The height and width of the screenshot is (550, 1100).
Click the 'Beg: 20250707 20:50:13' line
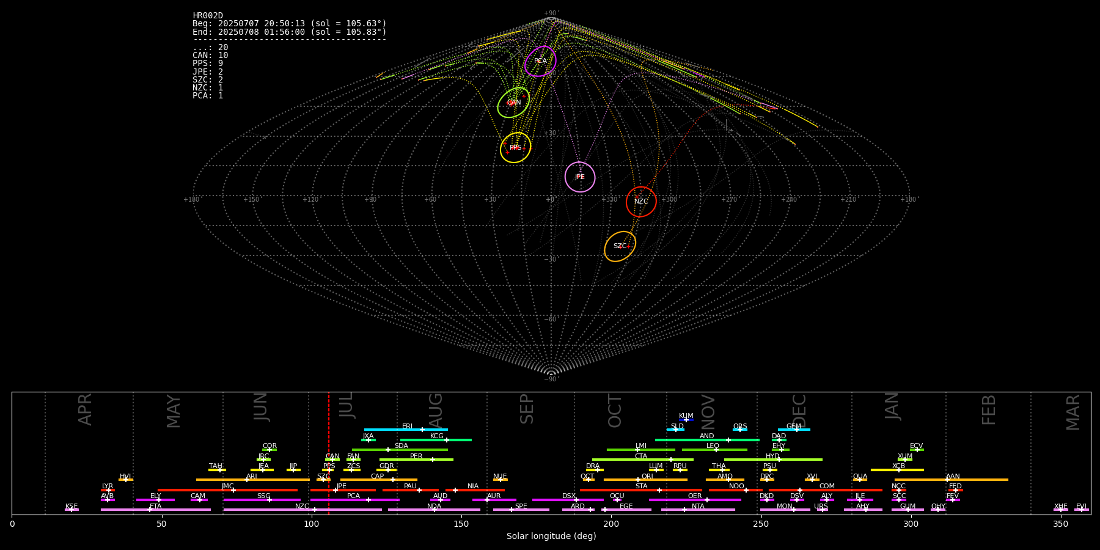tap(290, 24)
